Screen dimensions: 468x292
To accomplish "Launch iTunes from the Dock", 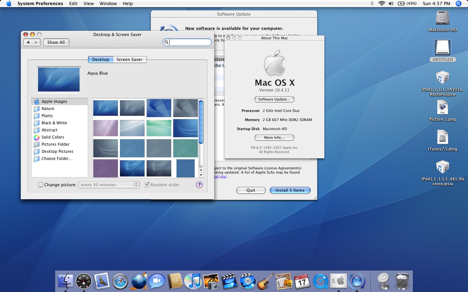I will 193,281.
